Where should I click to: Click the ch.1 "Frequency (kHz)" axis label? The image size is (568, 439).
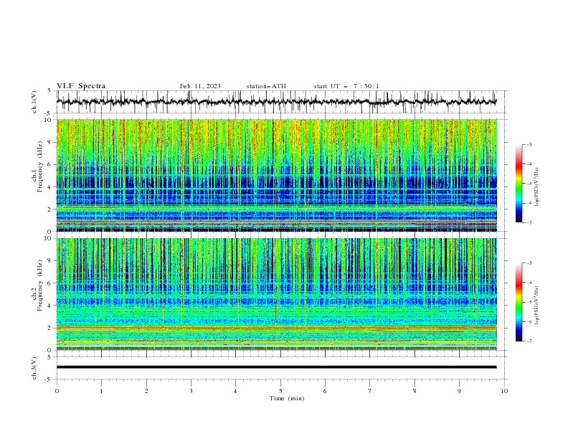[39, 167]
